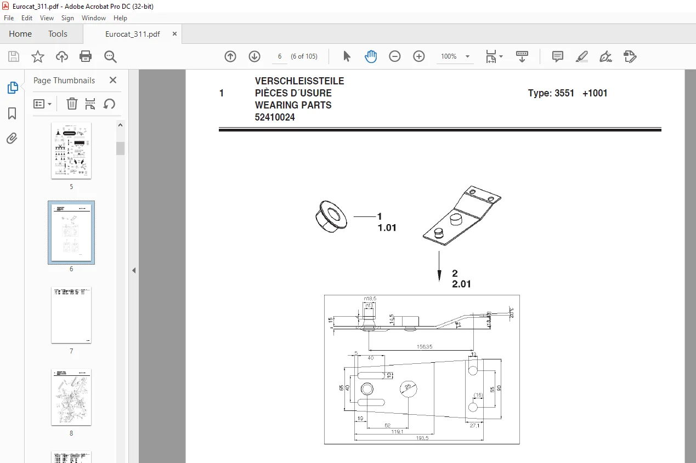Open the Edit menu
The width and height of the screenshot is (696, 463).
[x=27, y=18]
